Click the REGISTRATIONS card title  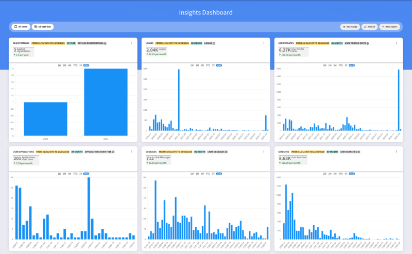[x=21, y=43]
